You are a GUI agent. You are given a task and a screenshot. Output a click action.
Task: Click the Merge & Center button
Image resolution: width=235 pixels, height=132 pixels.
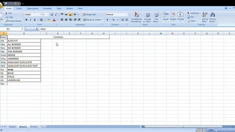tap(92, 19)
